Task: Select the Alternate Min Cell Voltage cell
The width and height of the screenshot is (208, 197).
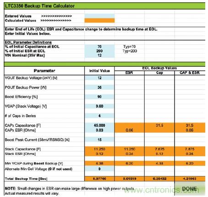Action: click(99, 169)
